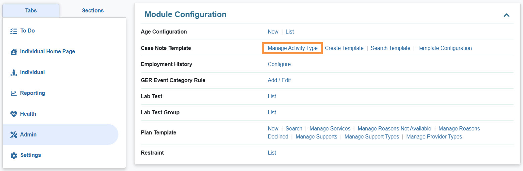Click New under Age Configuration
The image size is (523, 171).
click(x=273, y=32)
